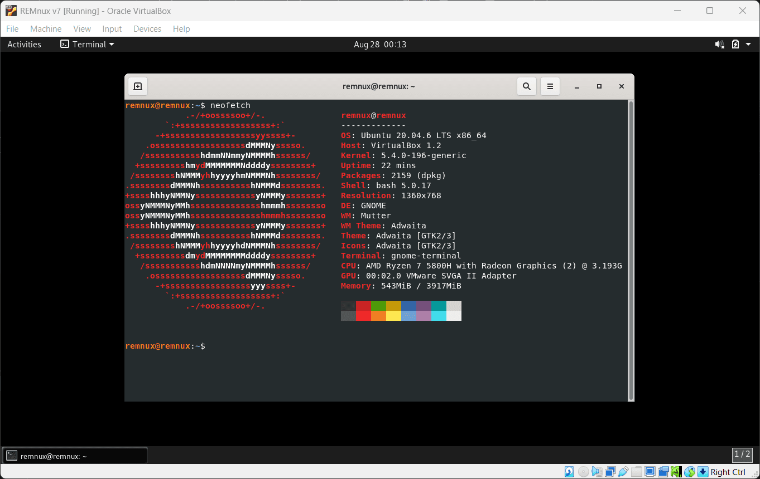Open the terminal hamburger menu
Viewport: 760px width, 479px height.
pyautogui.click(x=550, y=86)
